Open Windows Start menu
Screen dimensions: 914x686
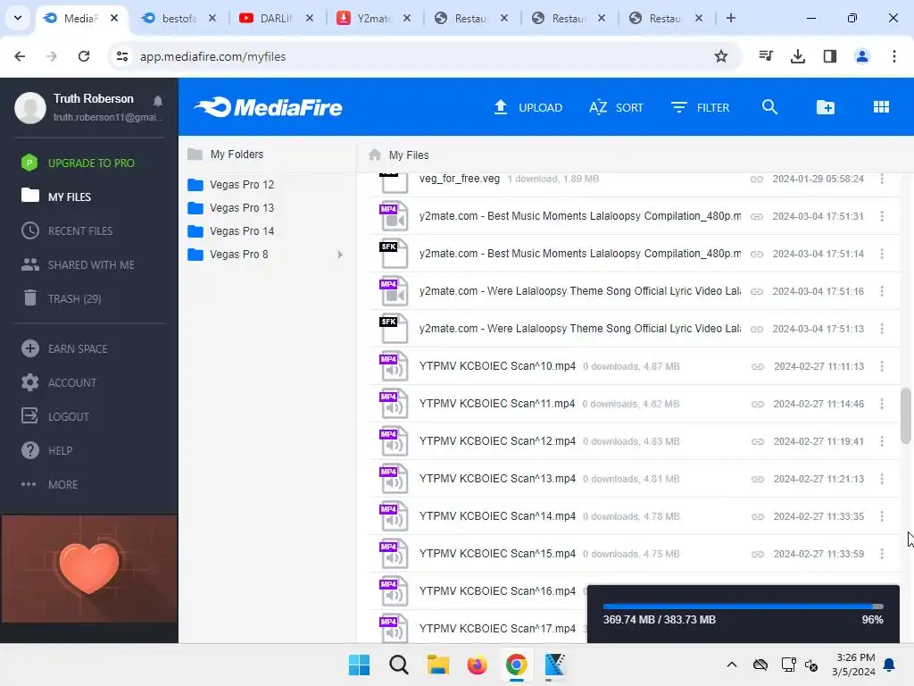click(359, 665)
